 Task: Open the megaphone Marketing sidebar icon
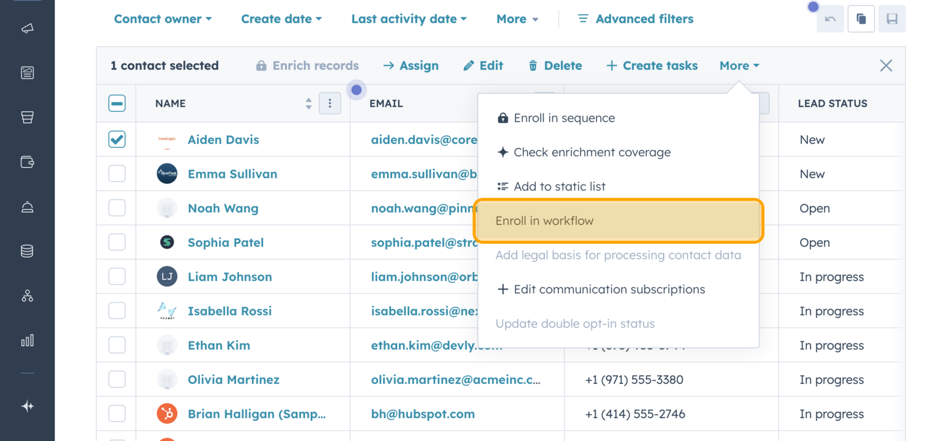27,28
